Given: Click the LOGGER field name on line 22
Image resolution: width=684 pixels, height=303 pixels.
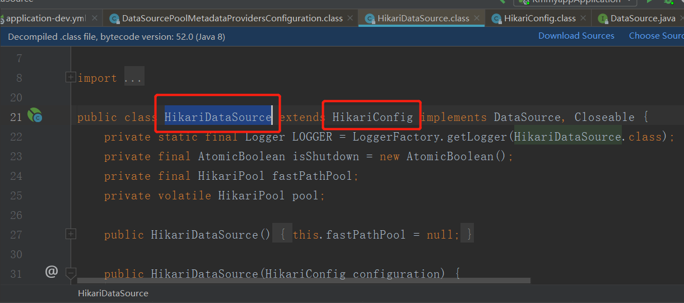Looking at the screenshot, I should (x=312, y=137).
